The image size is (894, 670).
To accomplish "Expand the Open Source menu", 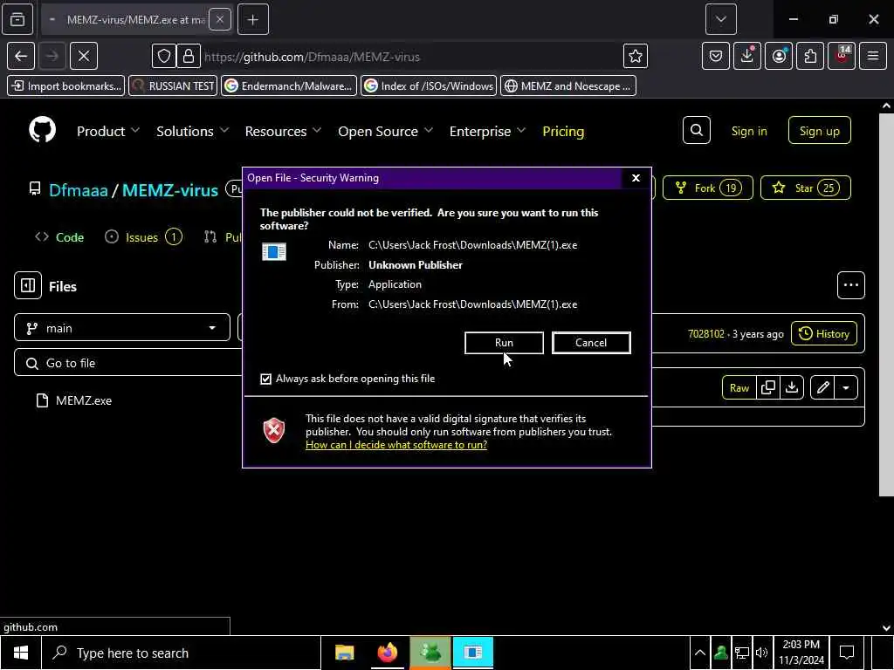I will [x=385, y=131].
